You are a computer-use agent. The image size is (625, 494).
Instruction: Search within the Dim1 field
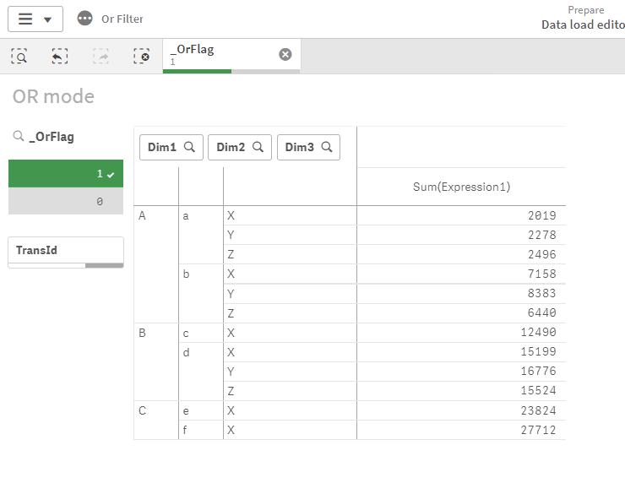[x=190, y=147]
